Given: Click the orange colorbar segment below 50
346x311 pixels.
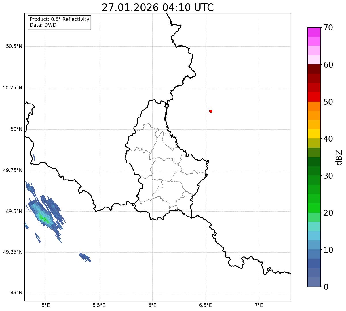Looking at the screenshot, I should 314,106.
